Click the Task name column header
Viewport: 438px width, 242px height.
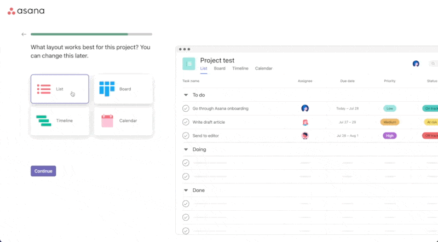[191, 81]
